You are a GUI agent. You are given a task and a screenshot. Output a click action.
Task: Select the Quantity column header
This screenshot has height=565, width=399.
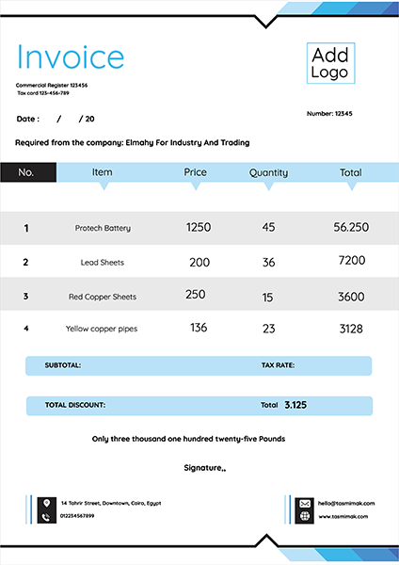tap(268, 172)
